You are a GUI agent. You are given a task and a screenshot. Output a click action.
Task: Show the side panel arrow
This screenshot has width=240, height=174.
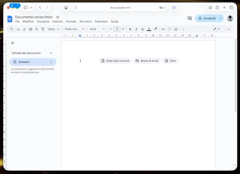point(235,165)
